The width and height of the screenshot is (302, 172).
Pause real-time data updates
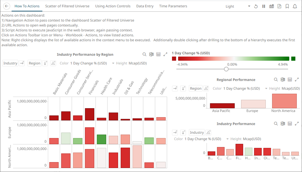click(x=263, y=6)
